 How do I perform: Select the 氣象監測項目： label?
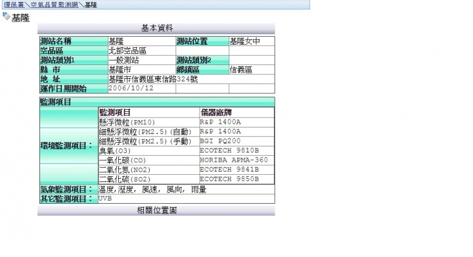point(69,189)
